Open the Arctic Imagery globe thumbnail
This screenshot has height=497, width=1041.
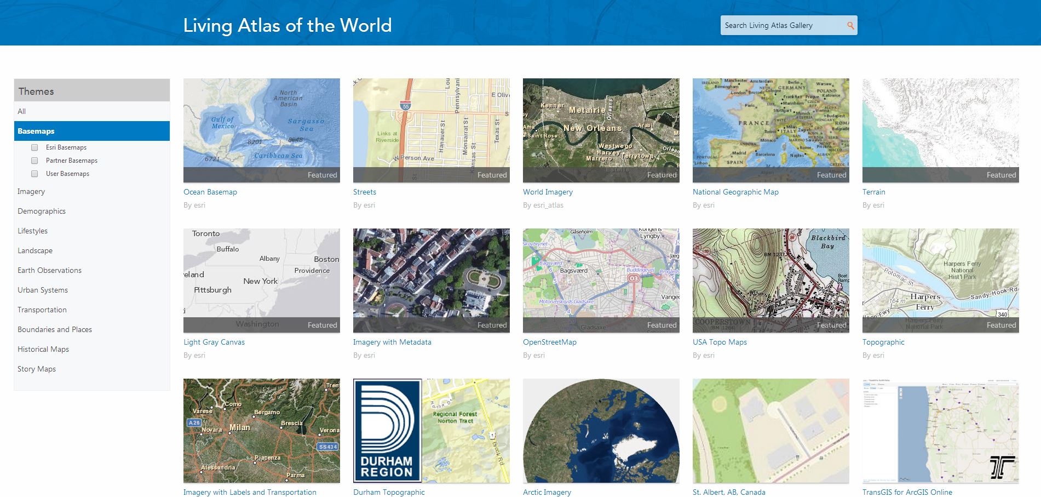(x=601, y=431)
